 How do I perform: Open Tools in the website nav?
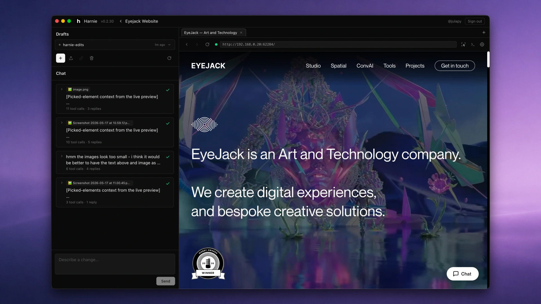(x=389, y=66)
